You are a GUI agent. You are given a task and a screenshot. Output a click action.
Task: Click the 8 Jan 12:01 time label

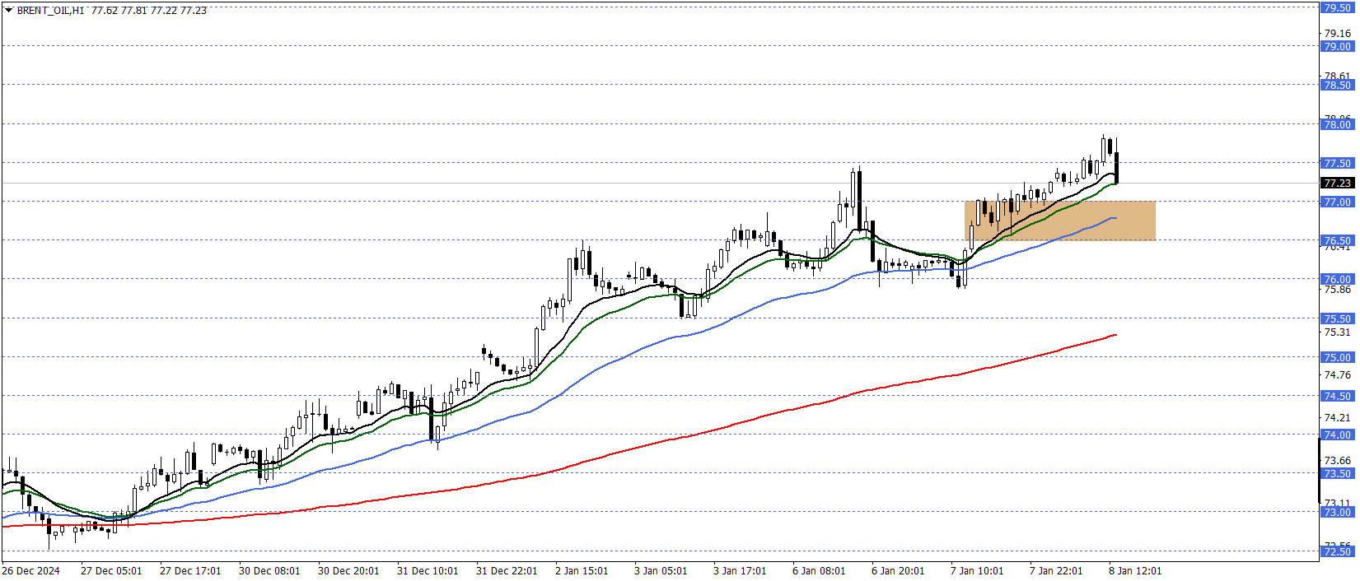pyautogui.click(x=1135, y=571)
